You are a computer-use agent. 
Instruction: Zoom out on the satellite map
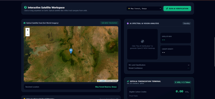27,34
